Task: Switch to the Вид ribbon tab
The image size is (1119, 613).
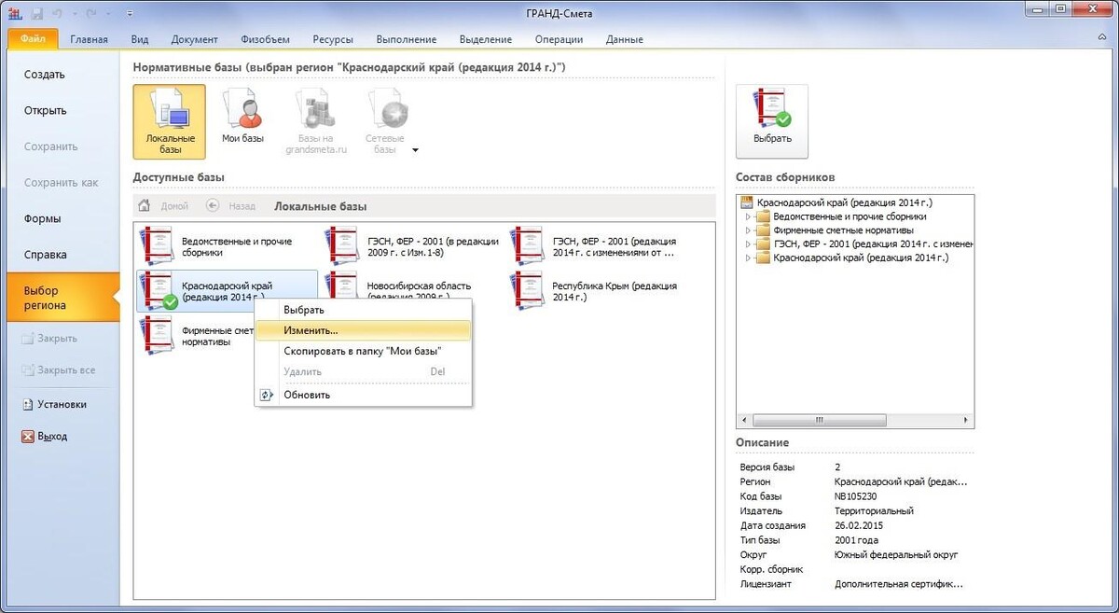Action: [x=140, y=39]
